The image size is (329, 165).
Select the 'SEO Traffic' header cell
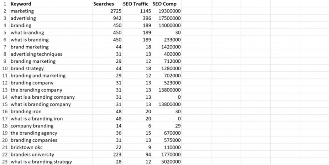pyautogui.click(x=135, y=4)
